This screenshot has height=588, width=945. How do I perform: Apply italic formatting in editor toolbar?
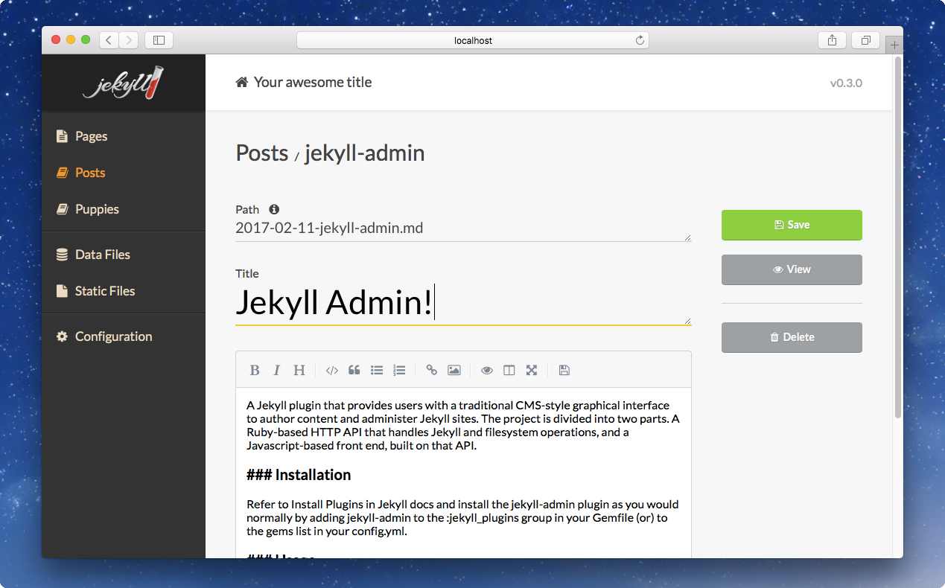[x=276, y=370]
